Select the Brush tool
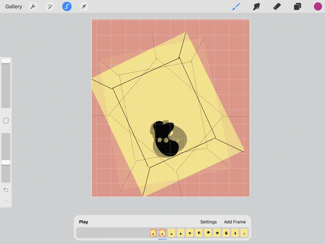The height and width of the screenshot is (244, 325). pos(236,7)
